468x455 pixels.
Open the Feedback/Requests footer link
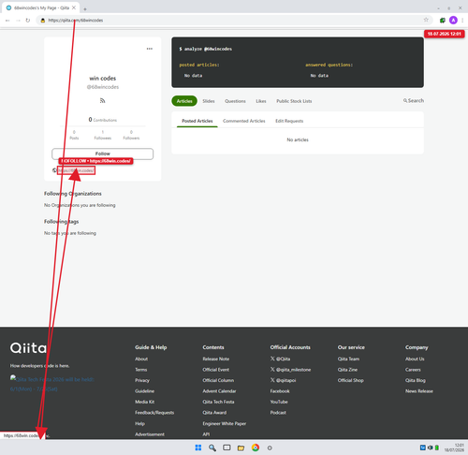[x=154, y=413]
